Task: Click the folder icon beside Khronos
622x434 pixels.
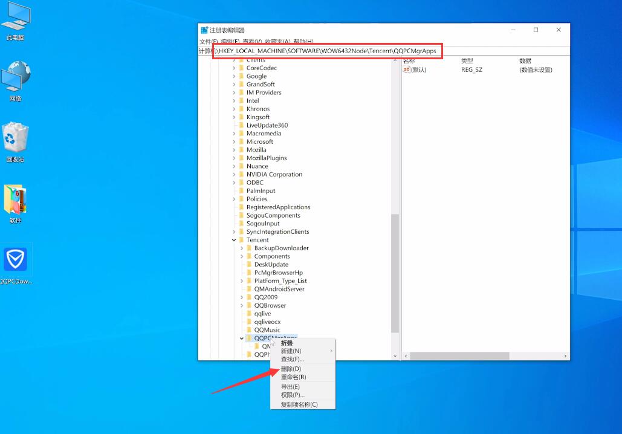Action: tap(241, 109)
